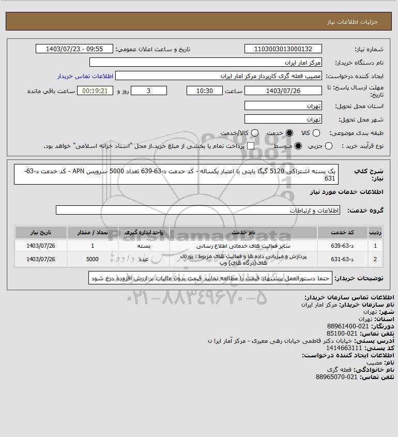Viewport: 398px width, 437px height.
Task: Click the توضیحات خریدار text box
Action: 210,278
